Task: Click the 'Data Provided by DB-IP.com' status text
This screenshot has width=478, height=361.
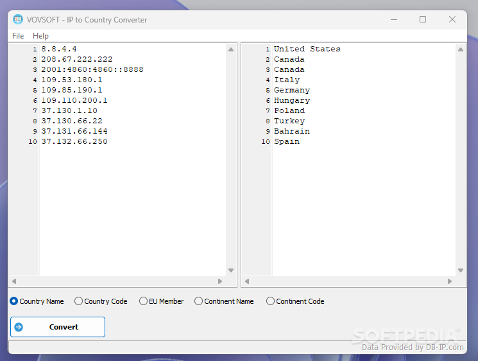Action: pos(413,348)
